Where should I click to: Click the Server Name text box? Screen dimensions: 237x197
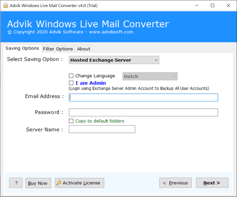pyautogui.click(x=102, y=129)
